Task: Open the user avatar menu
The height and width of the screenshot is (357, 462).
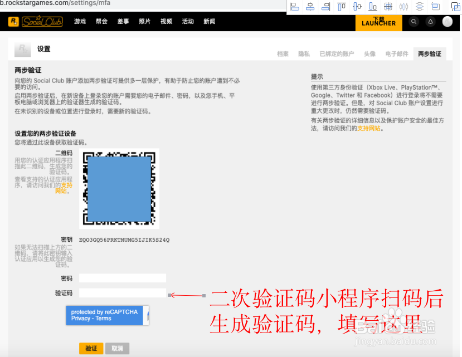Action: point(448,22)
